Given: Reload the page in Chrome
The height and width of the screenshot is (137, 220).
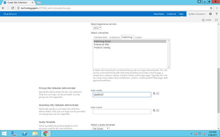Looking at the screenshot, I should (x=13, y=8).
